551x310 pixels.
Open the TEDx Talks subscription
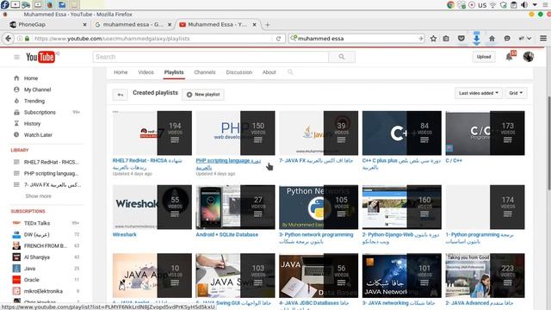(x=37, y=223)
